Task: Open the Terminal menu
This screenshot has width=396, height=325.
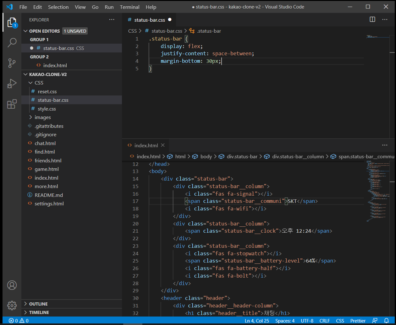Action: 129,7
